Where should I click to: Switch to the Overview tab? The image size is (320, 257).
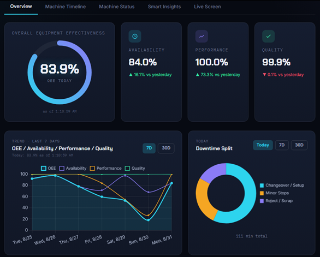[x=21, y=7]
